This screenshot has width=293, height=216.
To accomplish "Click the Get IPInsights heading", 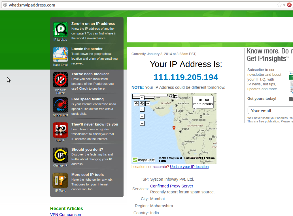I will coord(268,59).
